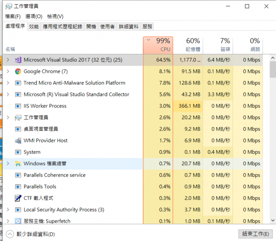Image resolution: width=276 pixels, height=241 pixels.
Task: Collapse details with 較少詳細資料 arrow
Action: click(10, 234)
